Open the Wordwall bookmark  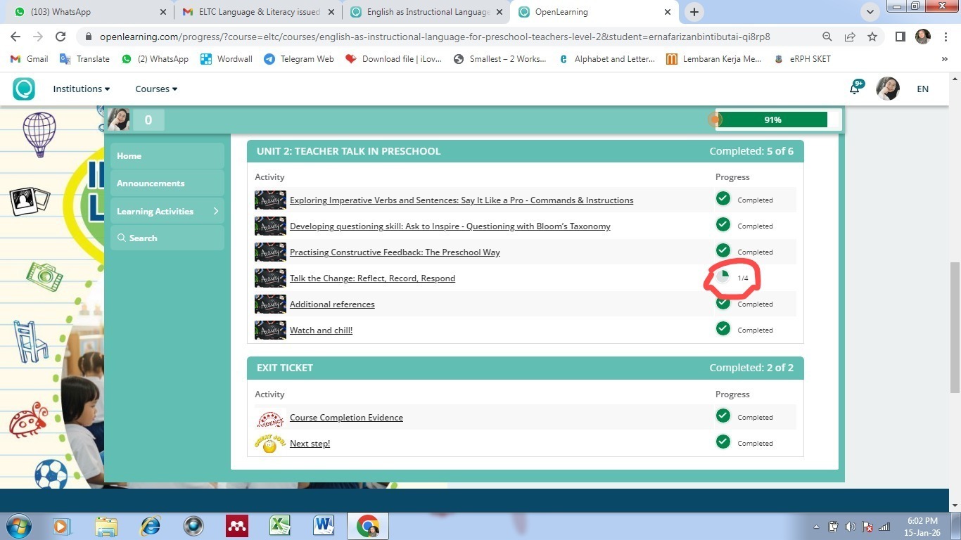226,59
